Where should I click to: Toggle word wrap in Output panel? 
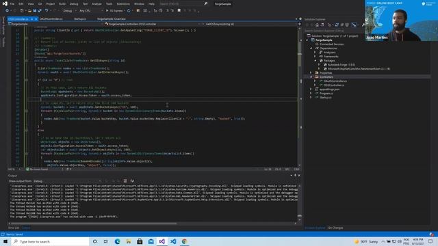(x=132, y=181)
